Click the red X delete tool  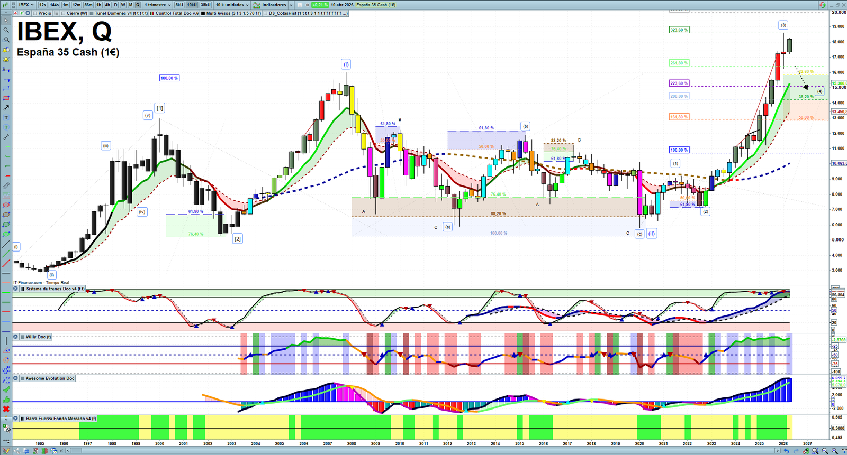click(x=6, y=409)
